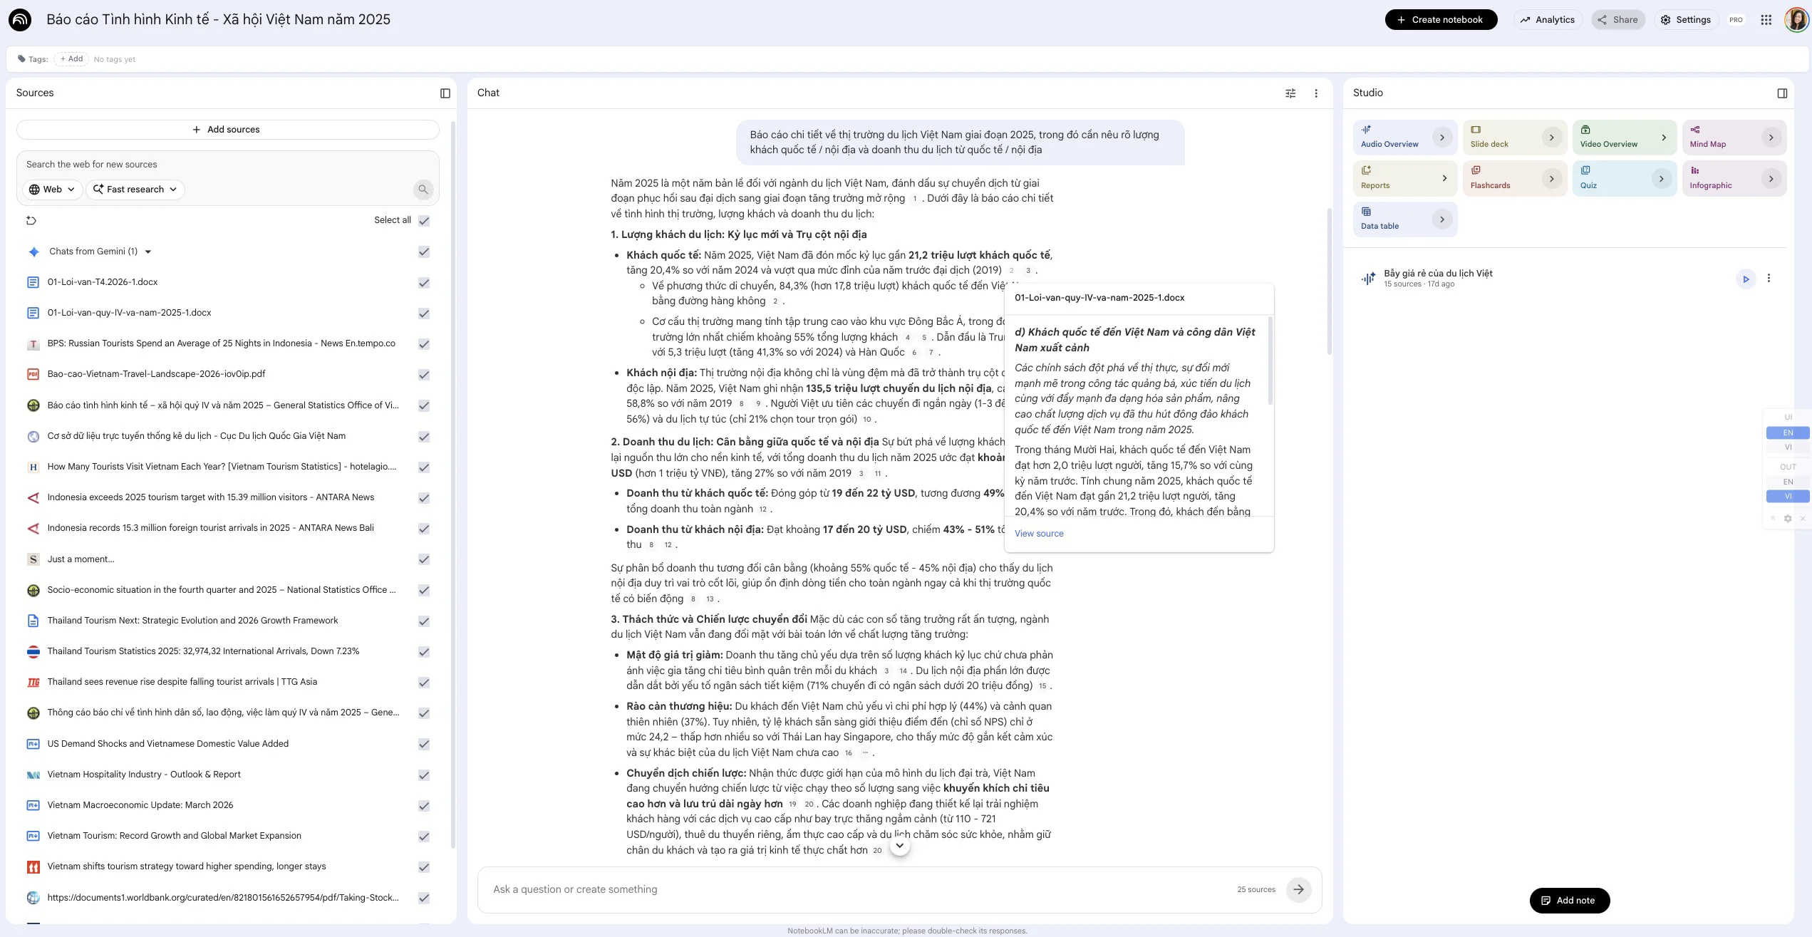Uncheck Vietnam shifts tourism strategy checkbox
Image resolution: width=1812 pixels, height=937 pixels.
(424, 867)
